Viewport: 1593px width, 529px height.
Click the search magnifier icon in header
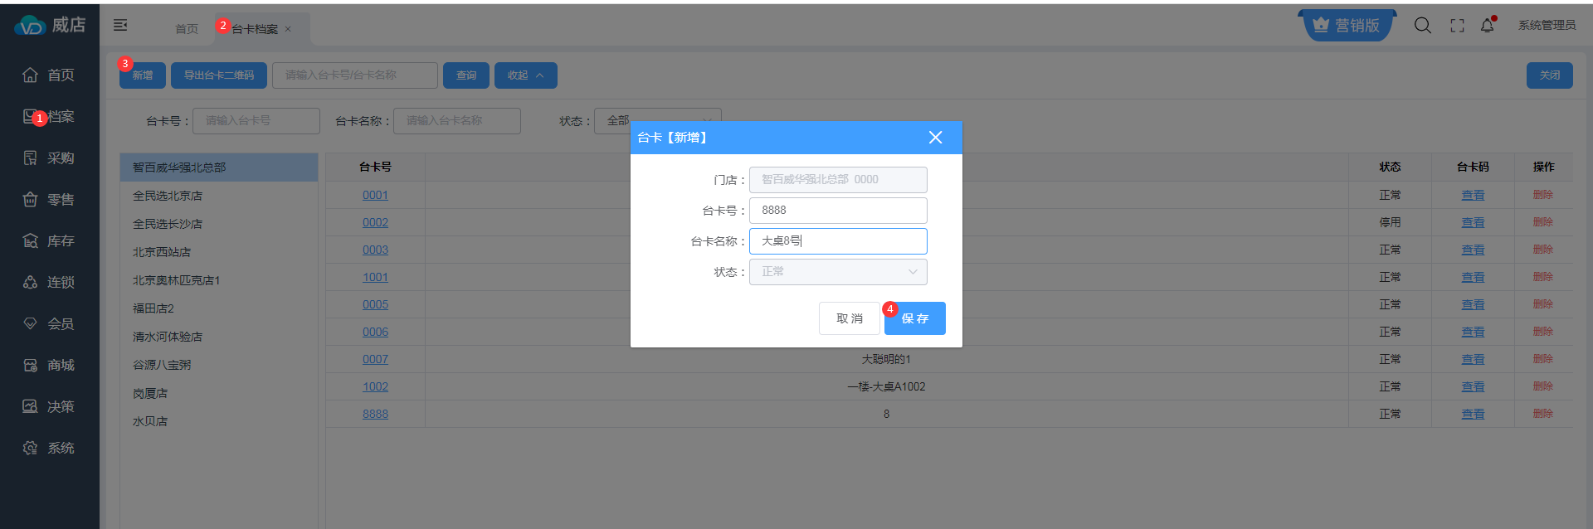(1422, 26)
